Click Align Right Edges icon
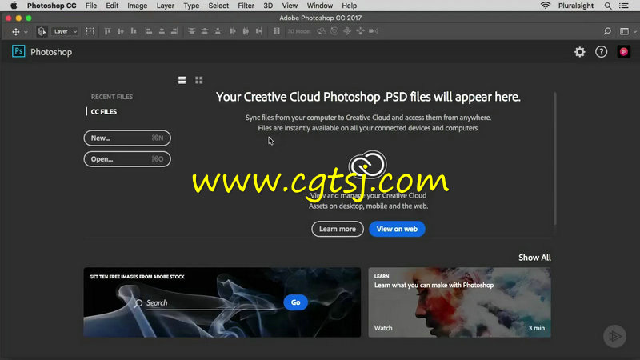This screenshot has width=640, height=360. tap(174, 31)
